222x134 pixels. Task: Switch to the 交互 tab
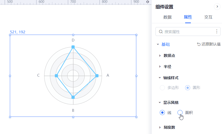pyautogui.click(x=208, y=17)
